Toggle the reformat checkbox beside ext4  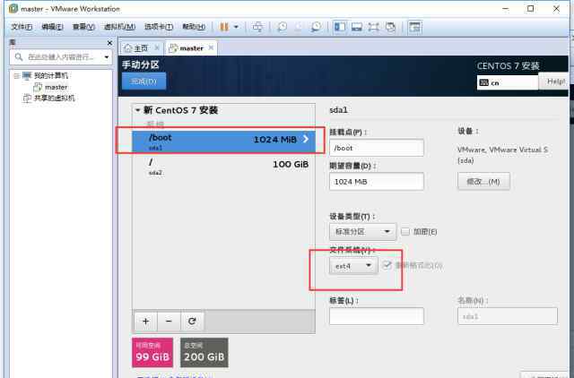[387, 265]
